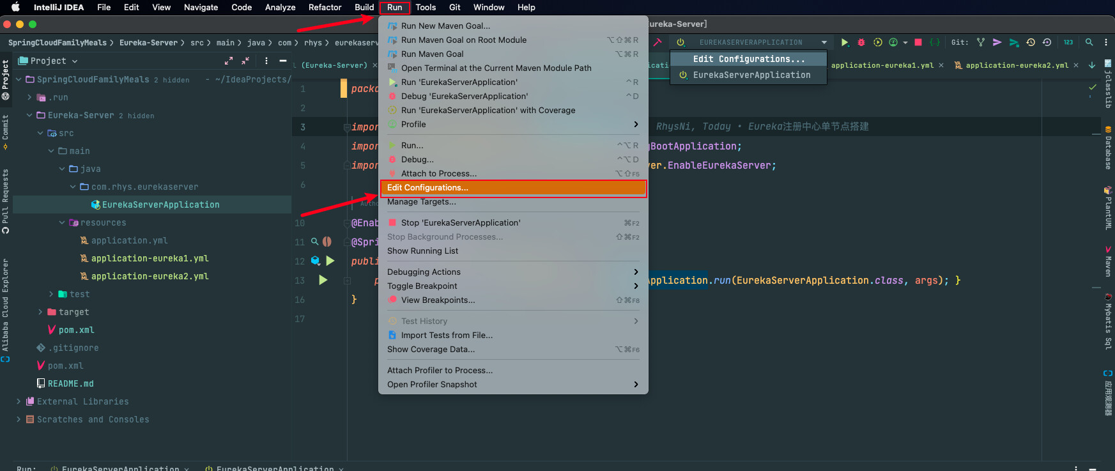The width and height of the screenshot is (1115, 471).
Task: Click the green curly braces toolbar icon
Action: [935, 42]
